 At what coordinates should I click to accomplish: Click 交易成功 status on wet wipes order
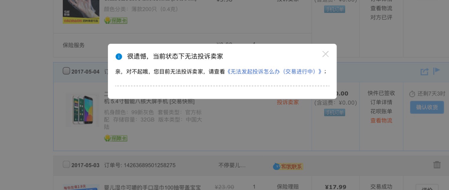[x=381, y=187]
